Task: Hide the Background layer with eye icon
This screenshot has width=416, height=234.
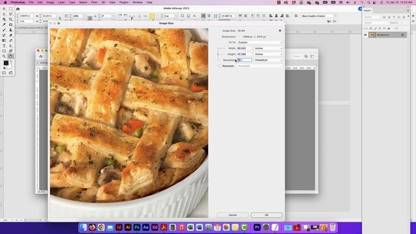Action: coord(365,35)
